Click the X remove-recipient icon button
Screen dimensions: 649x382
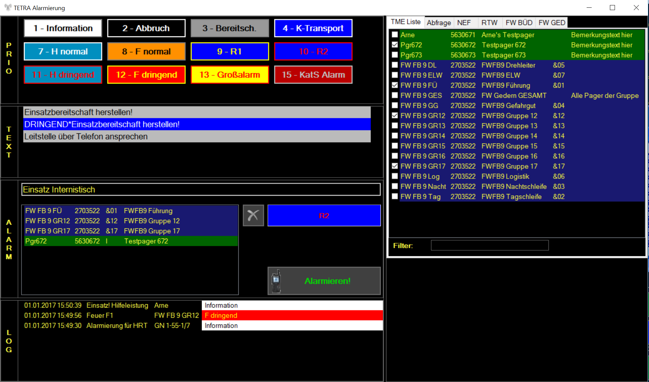click(253, 215)
